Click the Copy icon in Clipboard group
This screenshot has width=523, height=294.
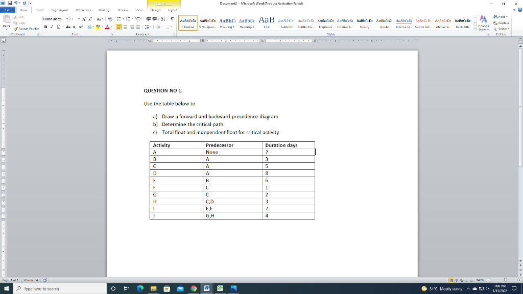pyautogui.click(x=16, y=22)
